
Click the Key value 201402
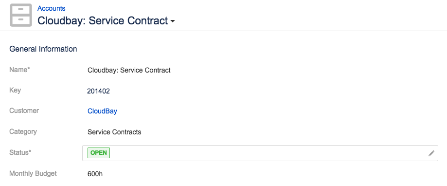pyautogui.click(x=98, y=91)
